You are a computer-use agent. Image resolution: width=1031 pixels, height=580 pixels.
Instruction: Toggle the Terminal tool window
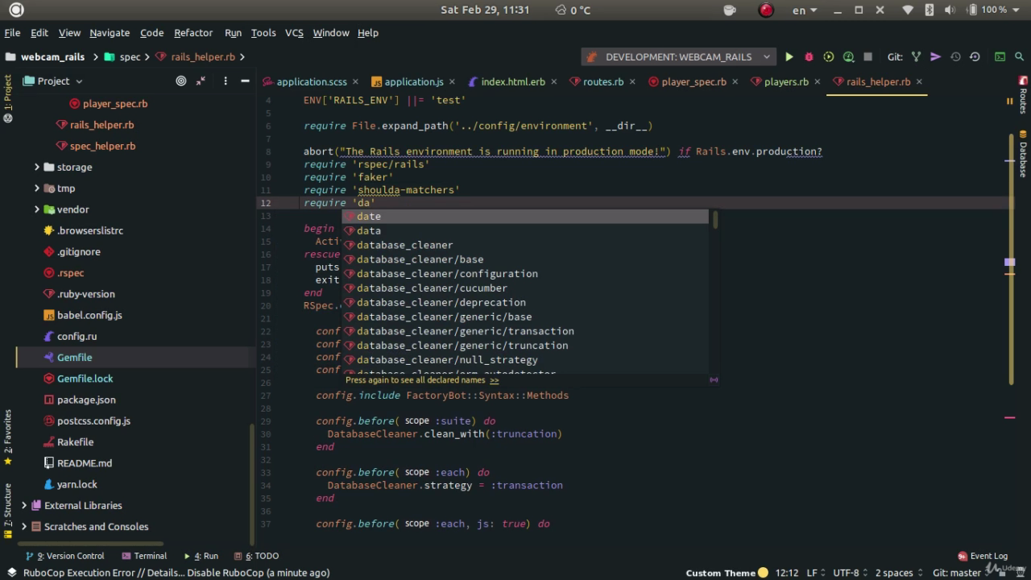click(x=144, y=556)
